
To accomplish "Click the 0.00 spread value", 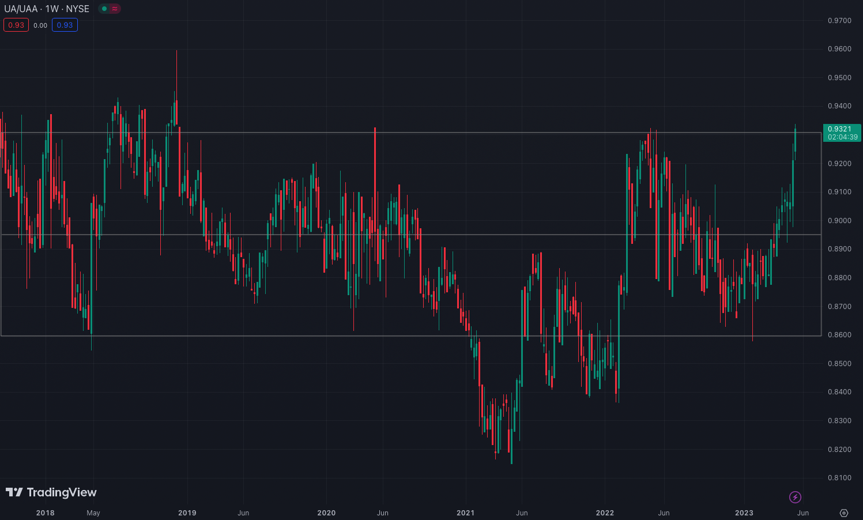I will (x=40, y=25).
